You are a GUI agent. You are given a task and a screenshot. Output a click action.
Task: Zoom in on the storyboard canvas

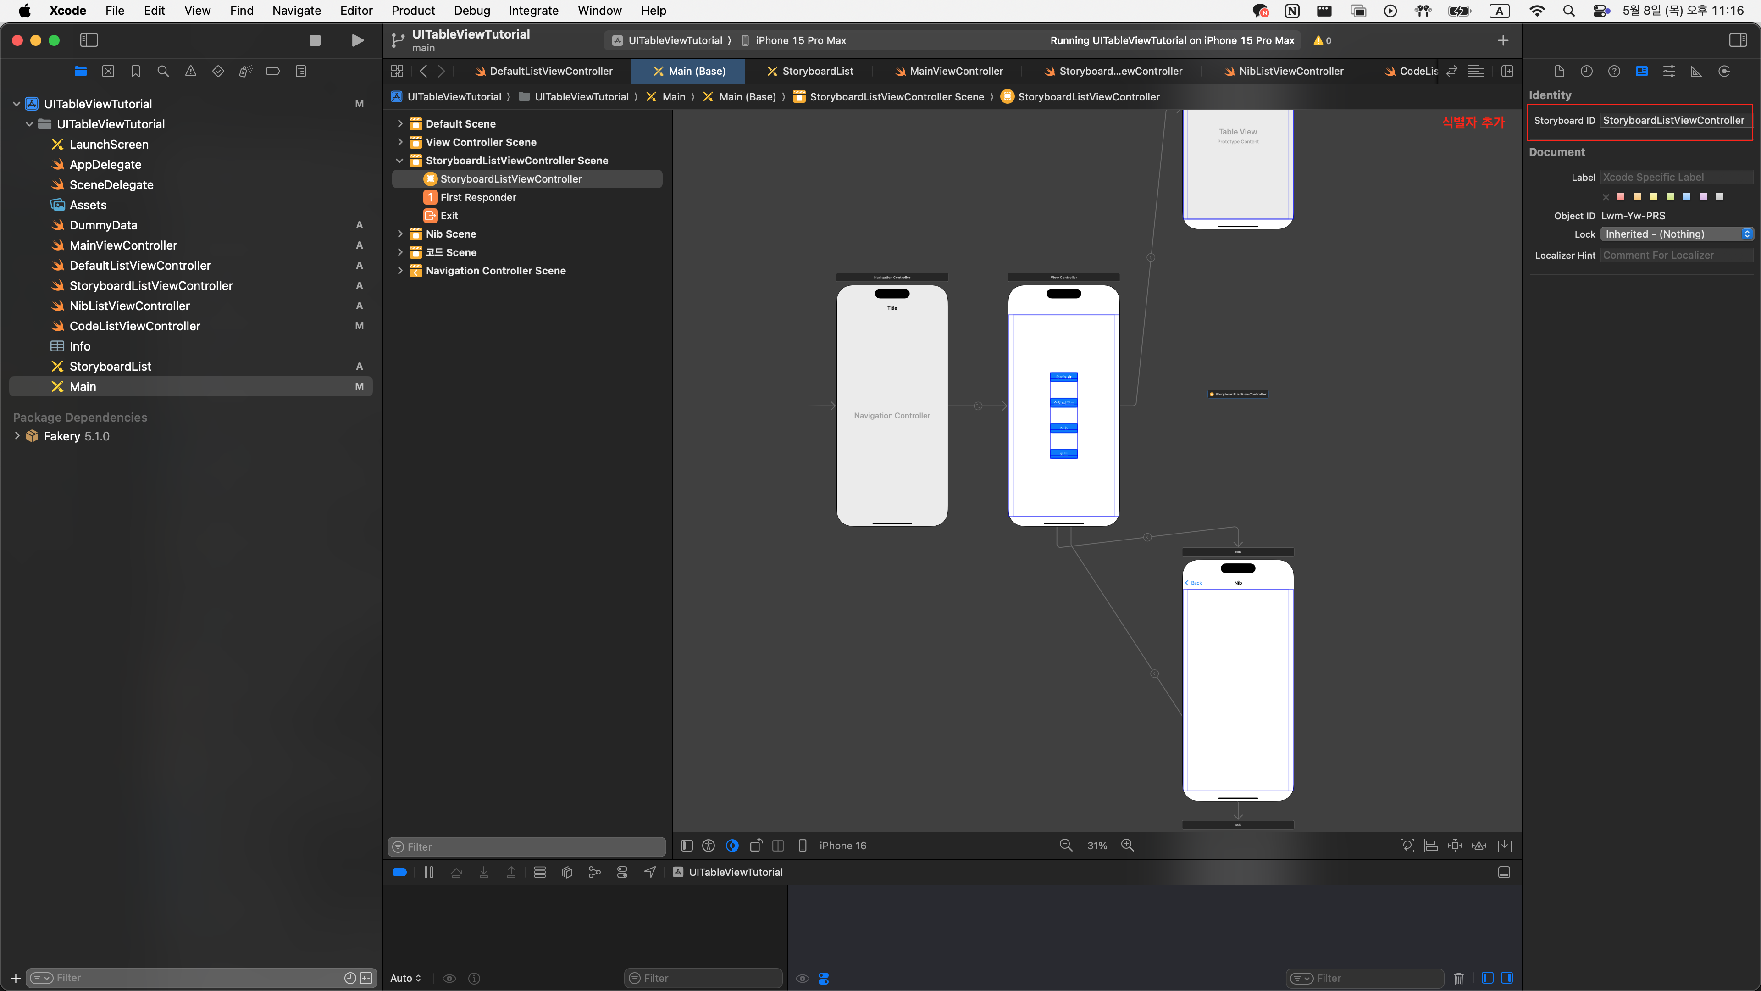coord(1128,845)
